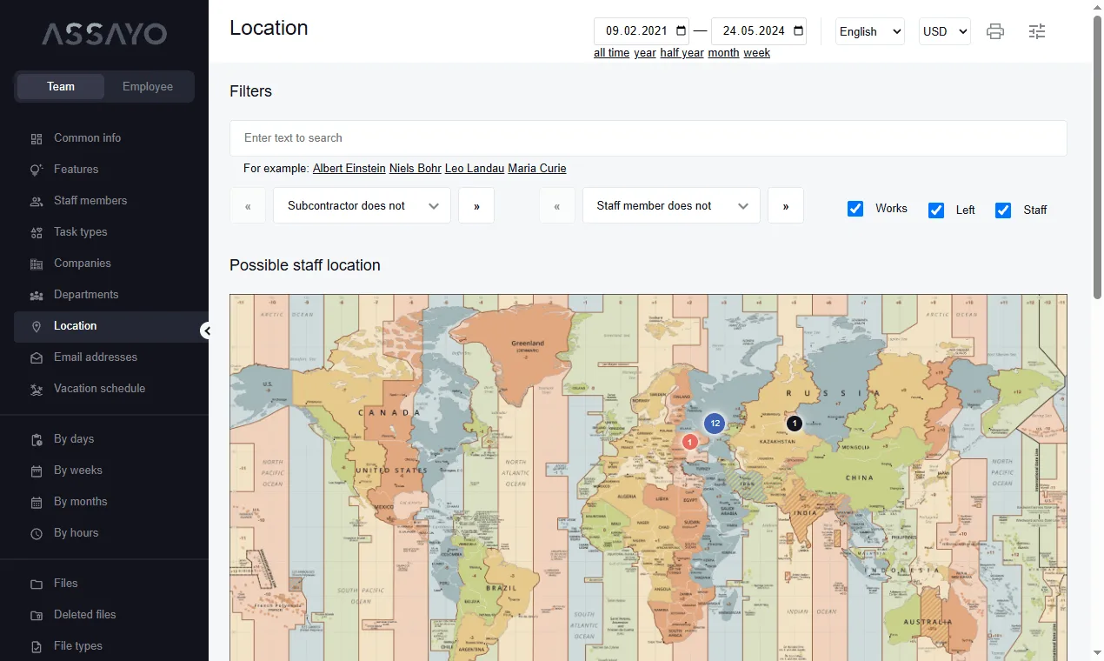Click the next subcontractor arrow button
Image resolution: width=1104 pixels, height=661 pixels.
coord(476,206)
